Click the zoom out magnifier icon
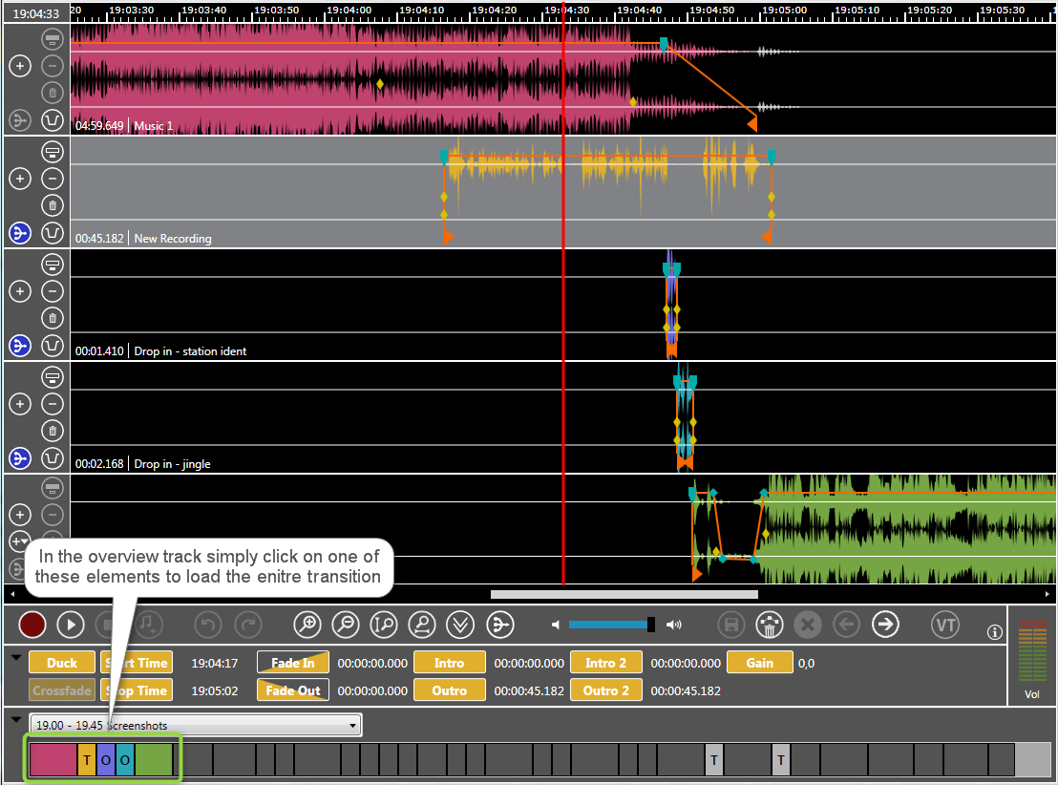This screenshot has width=1058, height=785. [345, 626]
